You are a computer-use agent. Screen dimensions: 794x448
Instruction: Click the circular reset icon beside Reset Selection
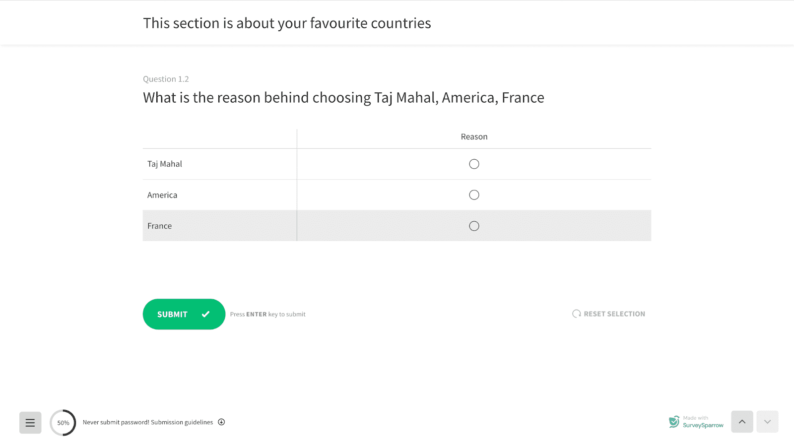(x=576, y=314)
